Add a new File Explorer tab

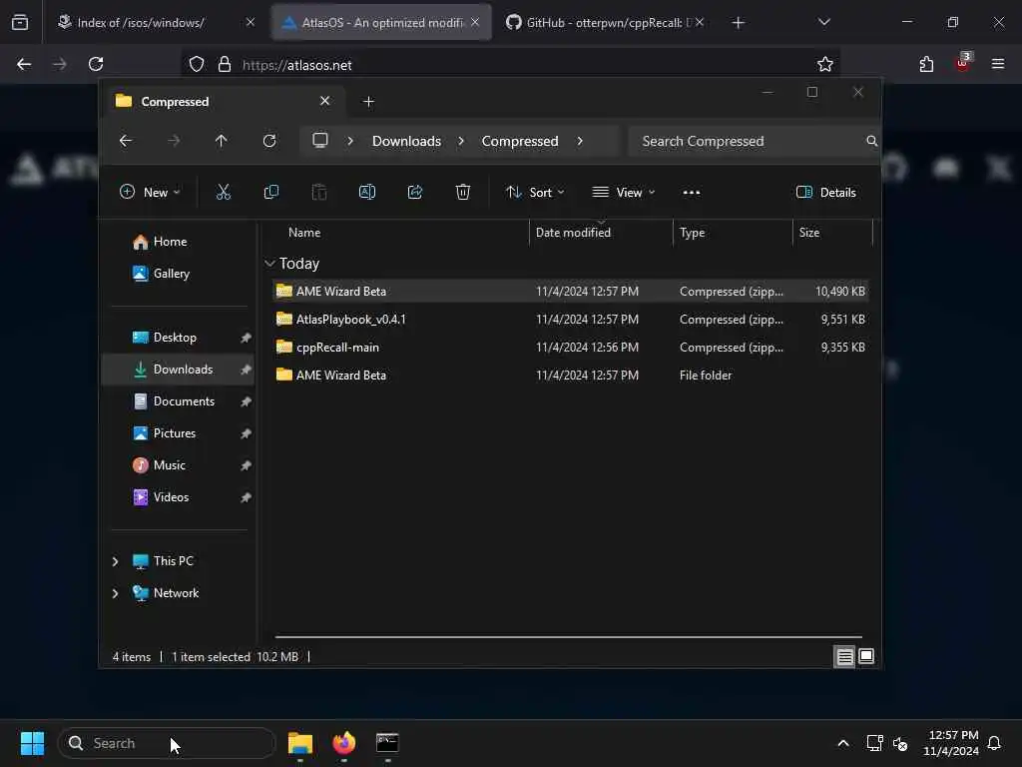point(368,101)
